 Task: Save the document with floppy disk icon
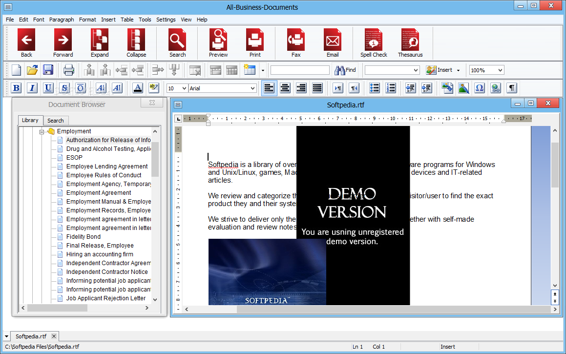point(48,70)
